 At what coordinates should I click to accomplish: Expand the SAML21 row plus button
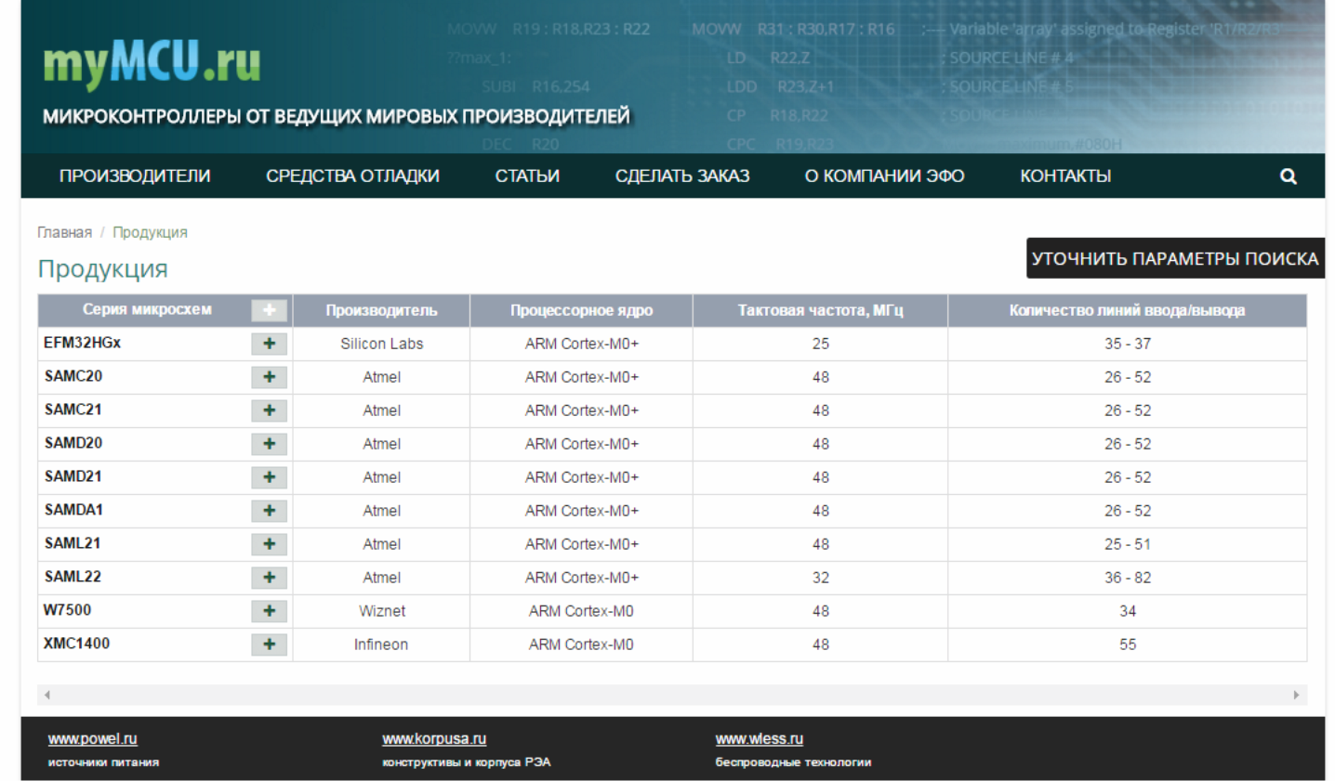tap(269, 544)
